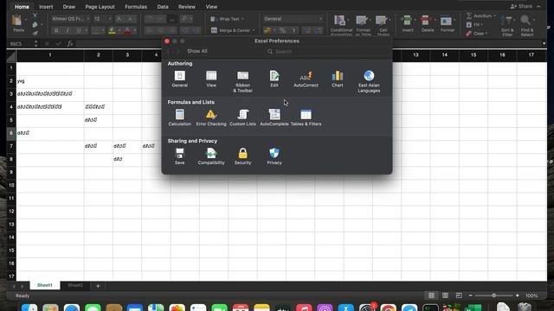Open the Clear dropdown

coord(476,34)
